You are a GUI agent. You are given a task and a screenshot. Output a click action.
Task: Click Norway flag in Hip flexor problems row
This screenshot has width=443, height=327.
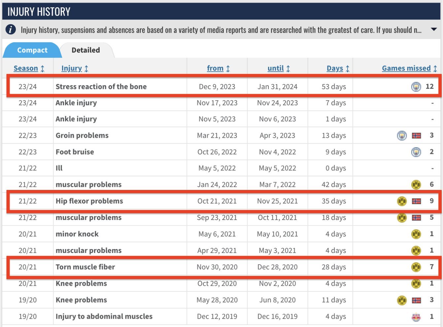417,201
